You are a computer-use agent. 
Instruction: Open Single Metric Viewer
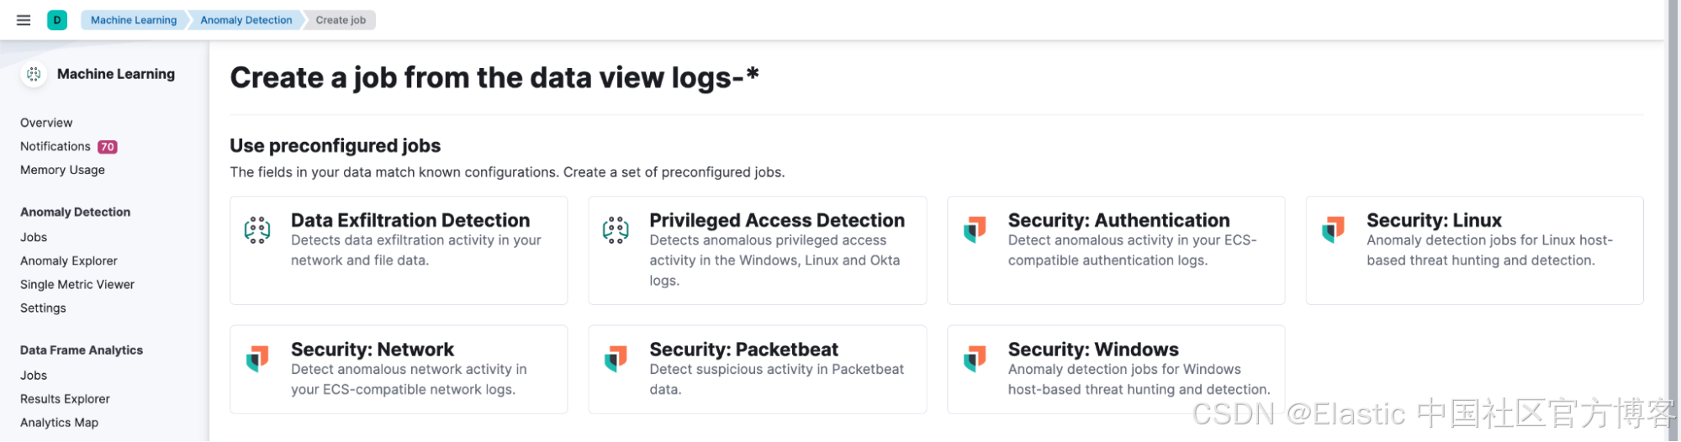pos(77,284)
